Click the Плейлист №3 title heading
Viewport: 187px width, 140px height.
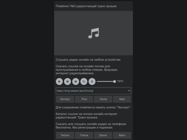(86, 6)
